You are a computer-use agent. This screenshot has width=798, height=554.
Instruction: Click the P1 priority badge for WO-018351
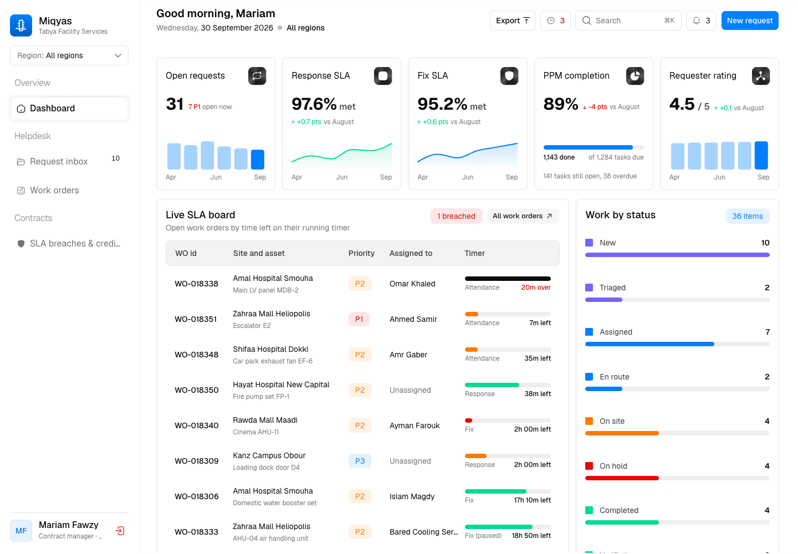(359, 319)
